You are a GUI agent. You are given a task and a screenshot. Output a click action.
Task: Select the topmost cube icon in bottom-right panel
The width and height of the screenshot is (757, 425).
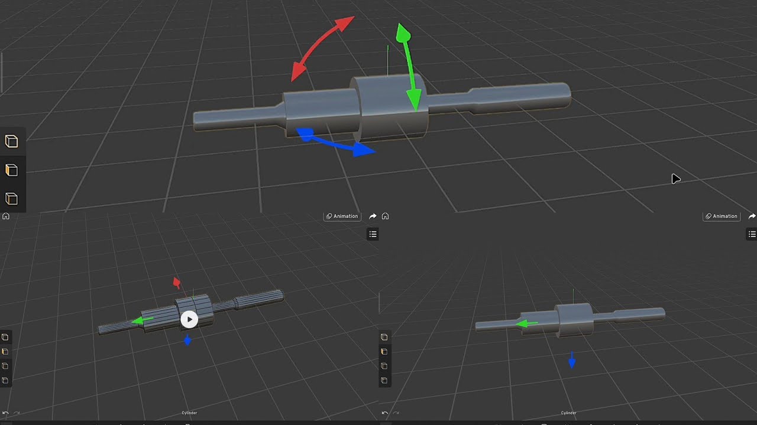tap(384, 337)
